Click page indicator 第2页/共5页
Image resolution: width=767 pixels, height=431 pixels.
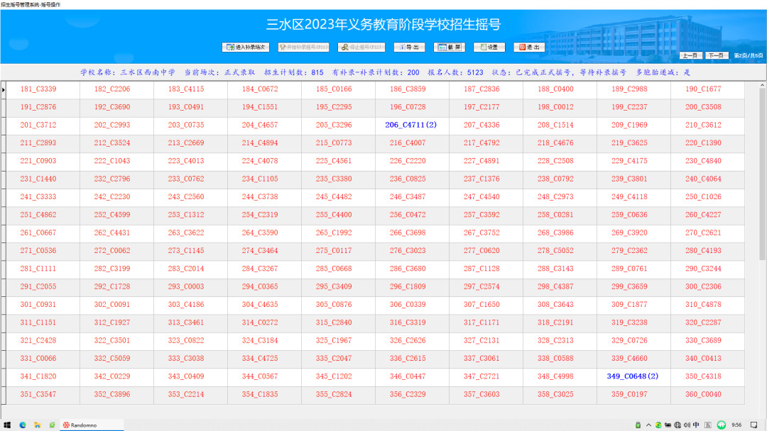[x=748, y=55]
